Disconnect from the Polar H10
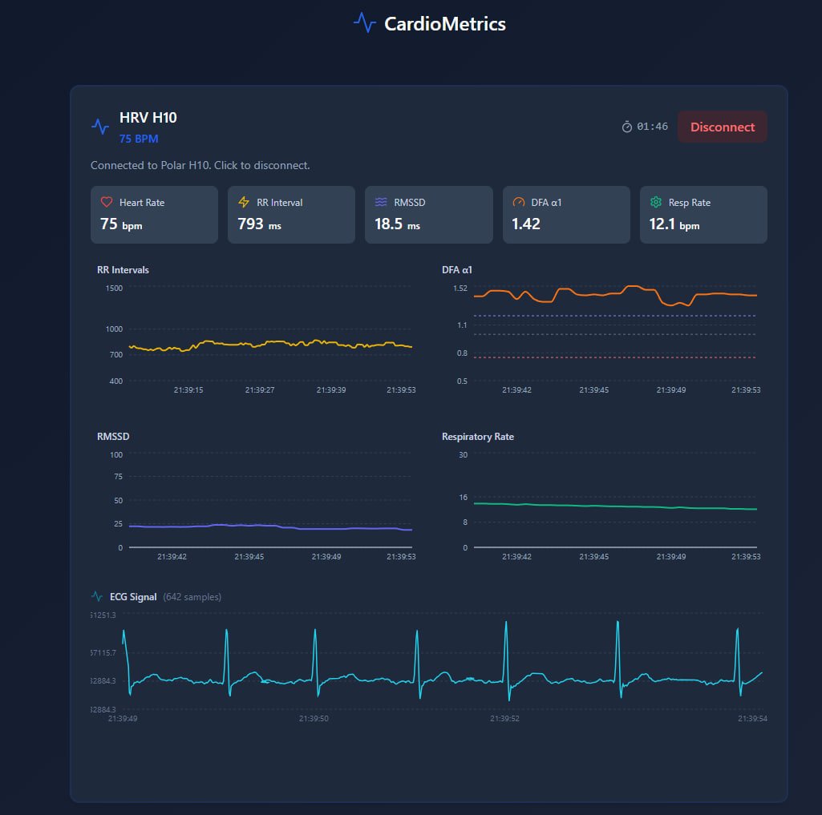Viewport: 822px width, 815px height. point(722,127)
